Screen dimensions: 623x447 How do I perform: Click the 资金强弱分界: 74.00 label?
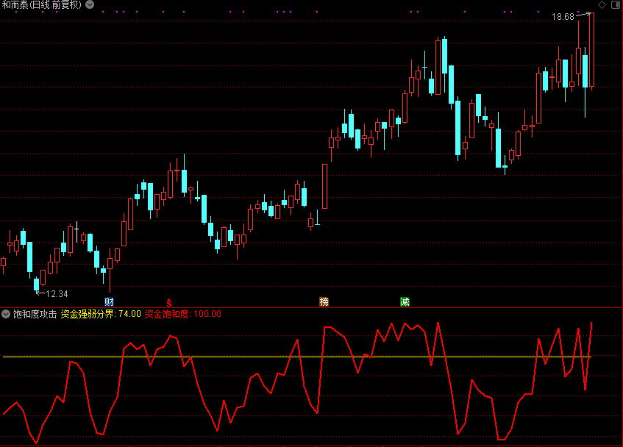[x=101, y=314]
